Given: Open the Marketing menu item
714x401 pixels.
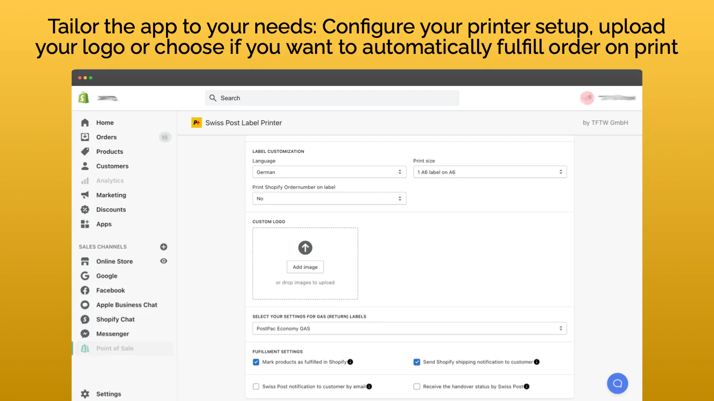Looking at the screenshot, I should click(111, 195).
